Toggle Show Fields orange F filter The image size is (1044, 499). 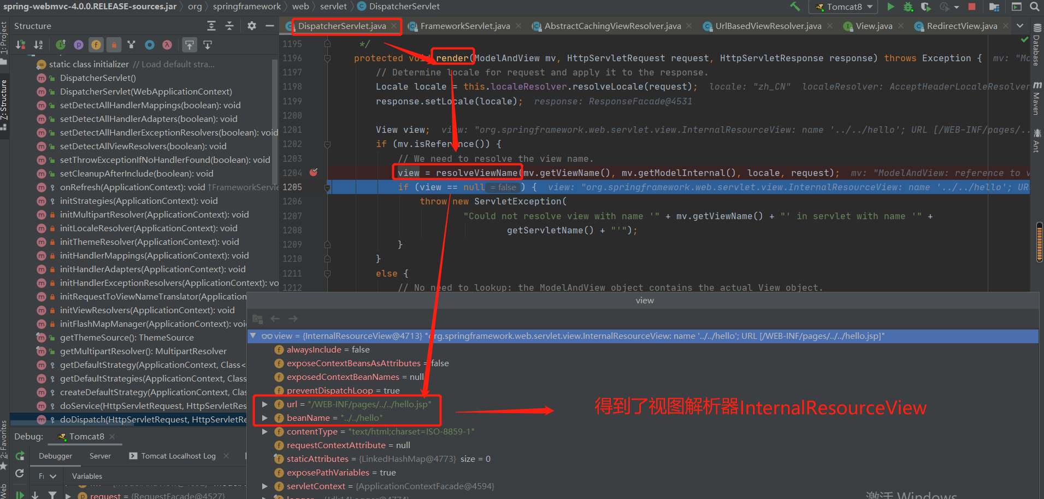point(96,45)
